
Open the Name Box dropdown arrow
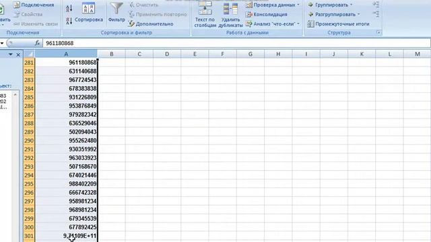pos(2,43)
